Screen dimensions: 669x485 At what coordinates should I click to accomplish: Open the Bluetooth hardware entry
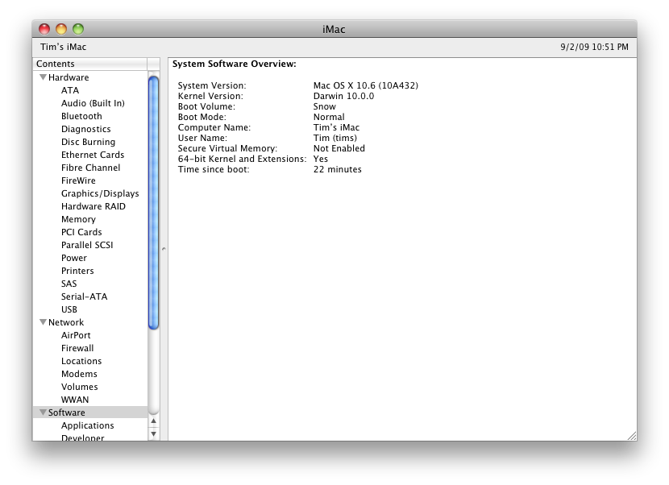[x=81, y=116]
